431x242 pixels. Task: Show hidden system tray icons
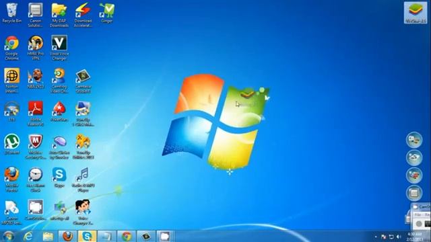(x=376, y=237)
